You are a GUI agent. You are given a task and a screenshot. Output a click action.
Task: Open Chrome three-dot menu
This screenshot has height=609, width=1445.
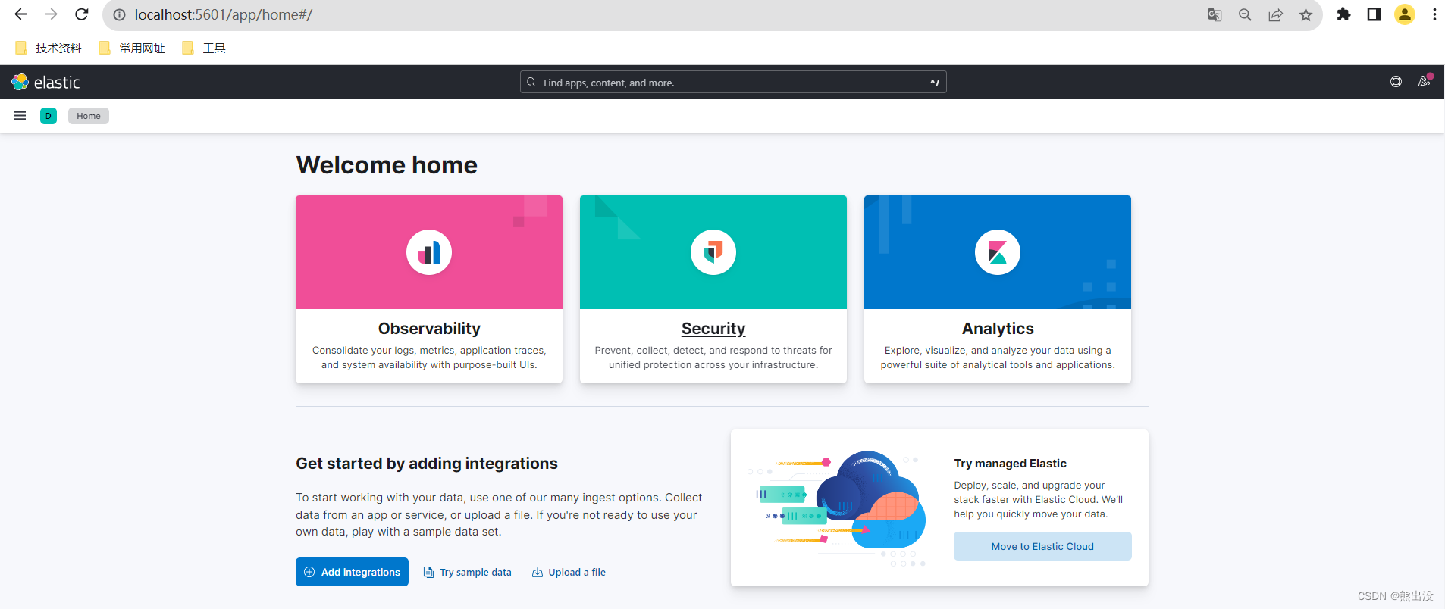tap(1434, 14)
